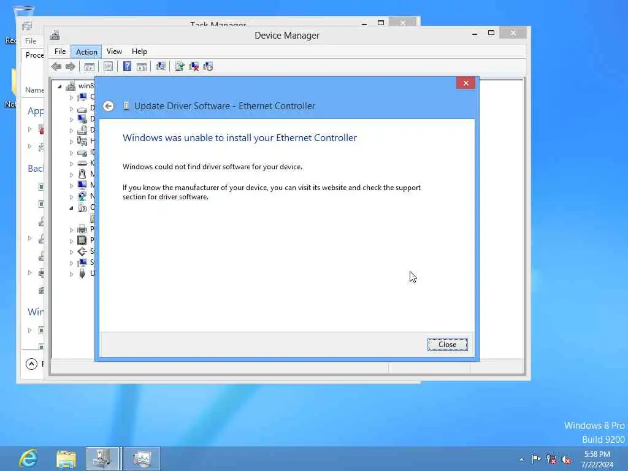Show hidden icons in system tray
The width and height of the screenshot is (628, 471).
point(521,459)
